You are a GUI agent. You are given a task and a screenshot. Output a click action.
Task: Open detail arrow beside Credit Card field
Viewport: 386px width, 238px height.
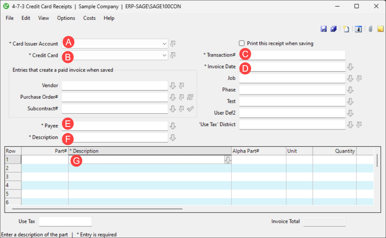[x=173, y=55]
